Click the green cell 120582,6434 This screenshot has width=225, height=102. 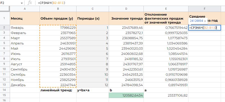point(126,95)
